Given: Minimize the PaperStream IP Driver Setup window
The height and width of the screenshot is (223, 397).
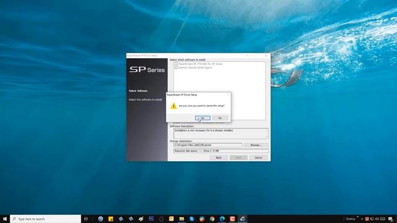Looking at the screenshot, I should click(247, 55).
